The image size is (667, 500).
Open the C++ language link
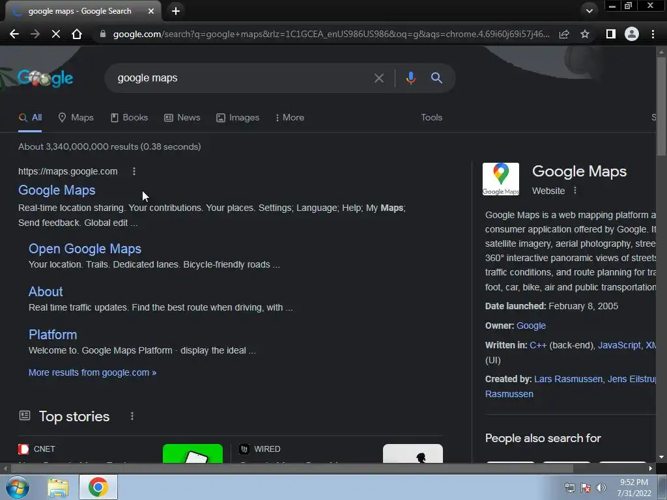pos(538,346)
